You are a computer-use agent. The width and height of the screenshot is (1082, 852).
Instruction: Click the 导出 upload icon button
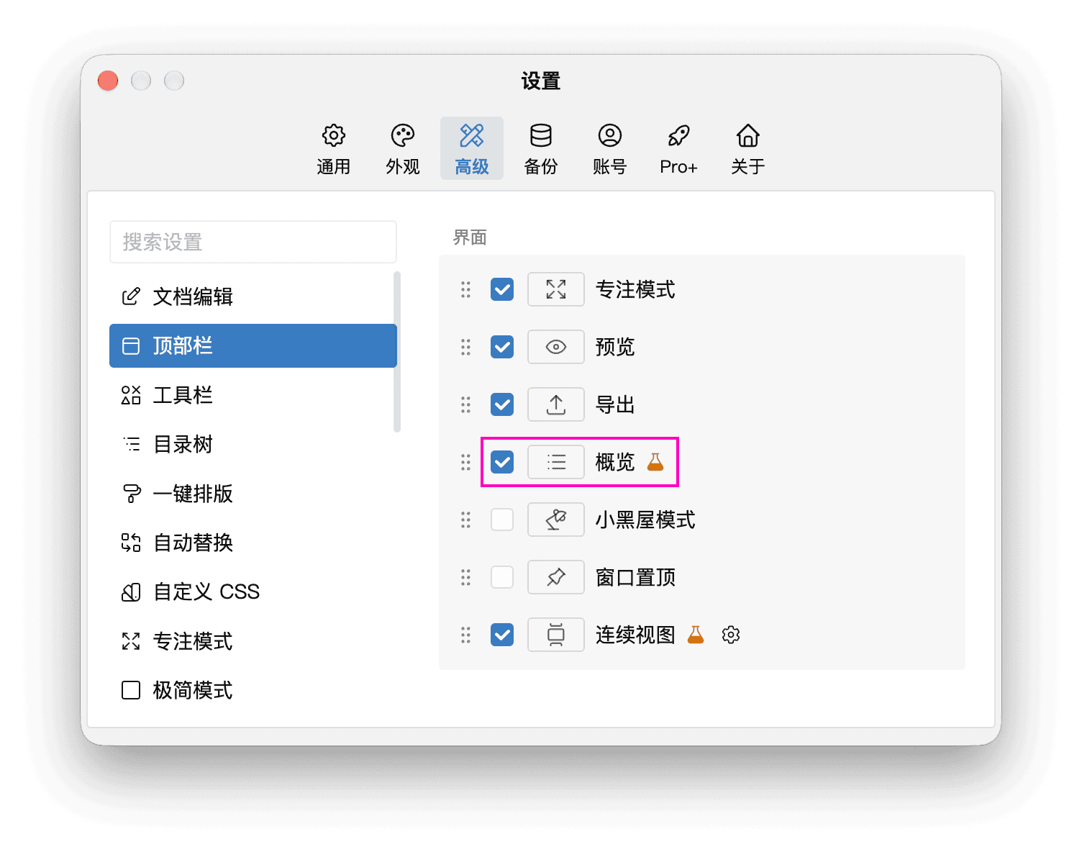coord(555,404)
